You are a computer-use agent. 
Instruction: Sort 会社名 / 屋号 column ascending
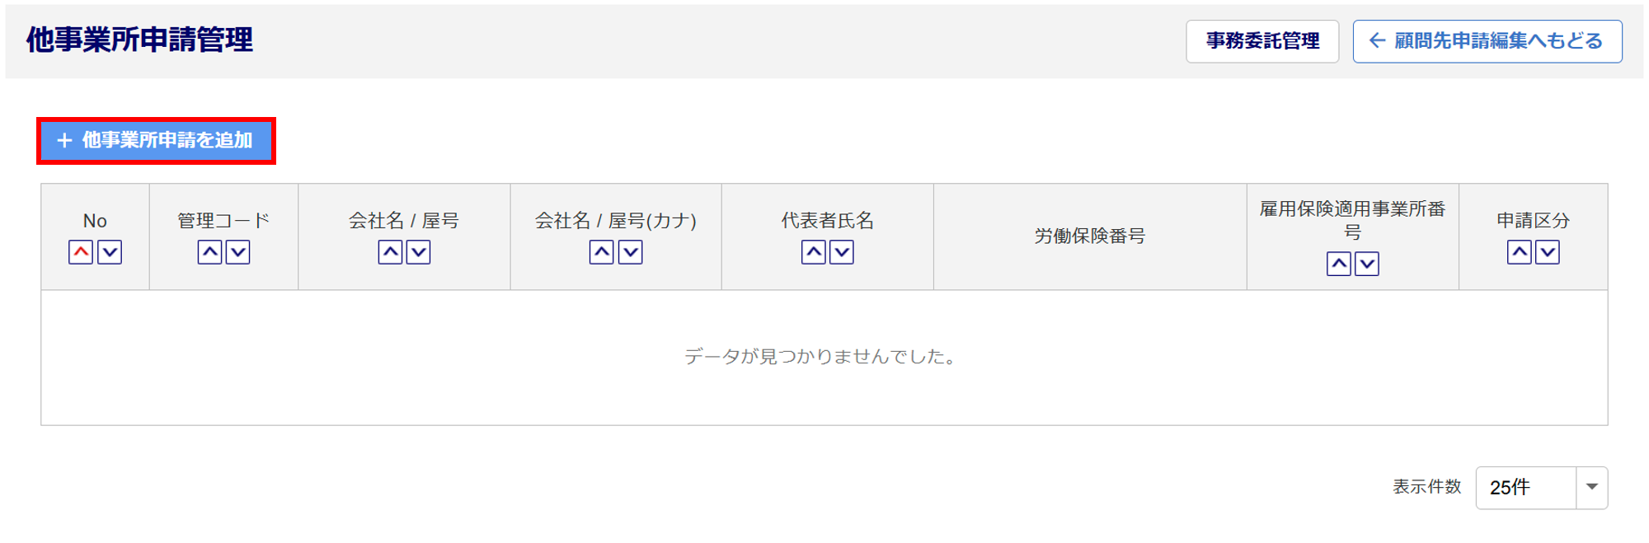coord(390,252)
